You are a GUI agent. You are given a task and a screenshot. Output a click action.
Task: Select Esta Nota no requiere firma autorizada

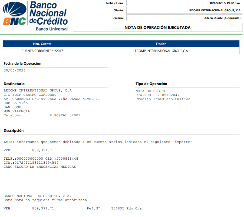45,200
